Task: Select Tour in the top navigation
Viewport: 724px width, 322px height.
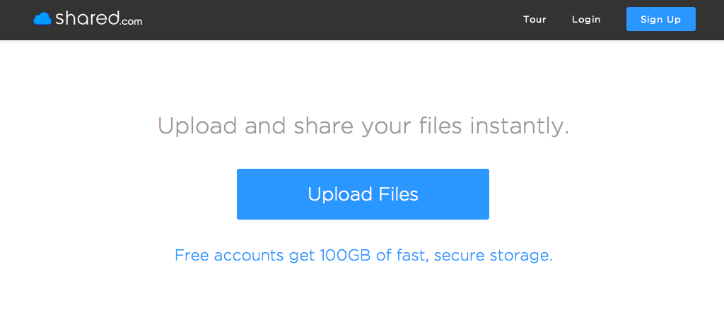Action: (x=535, y=19)
